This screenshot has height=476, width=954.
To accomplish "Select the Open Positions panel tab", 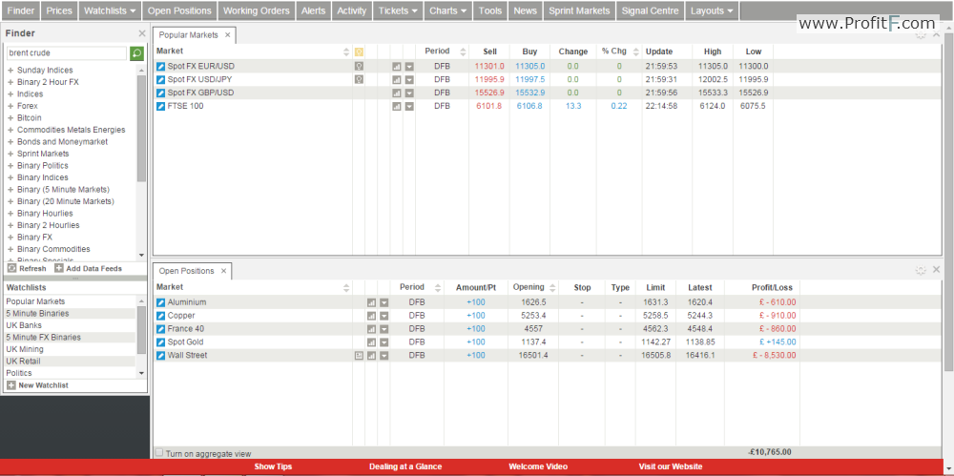I will click(x=187, y=271).
